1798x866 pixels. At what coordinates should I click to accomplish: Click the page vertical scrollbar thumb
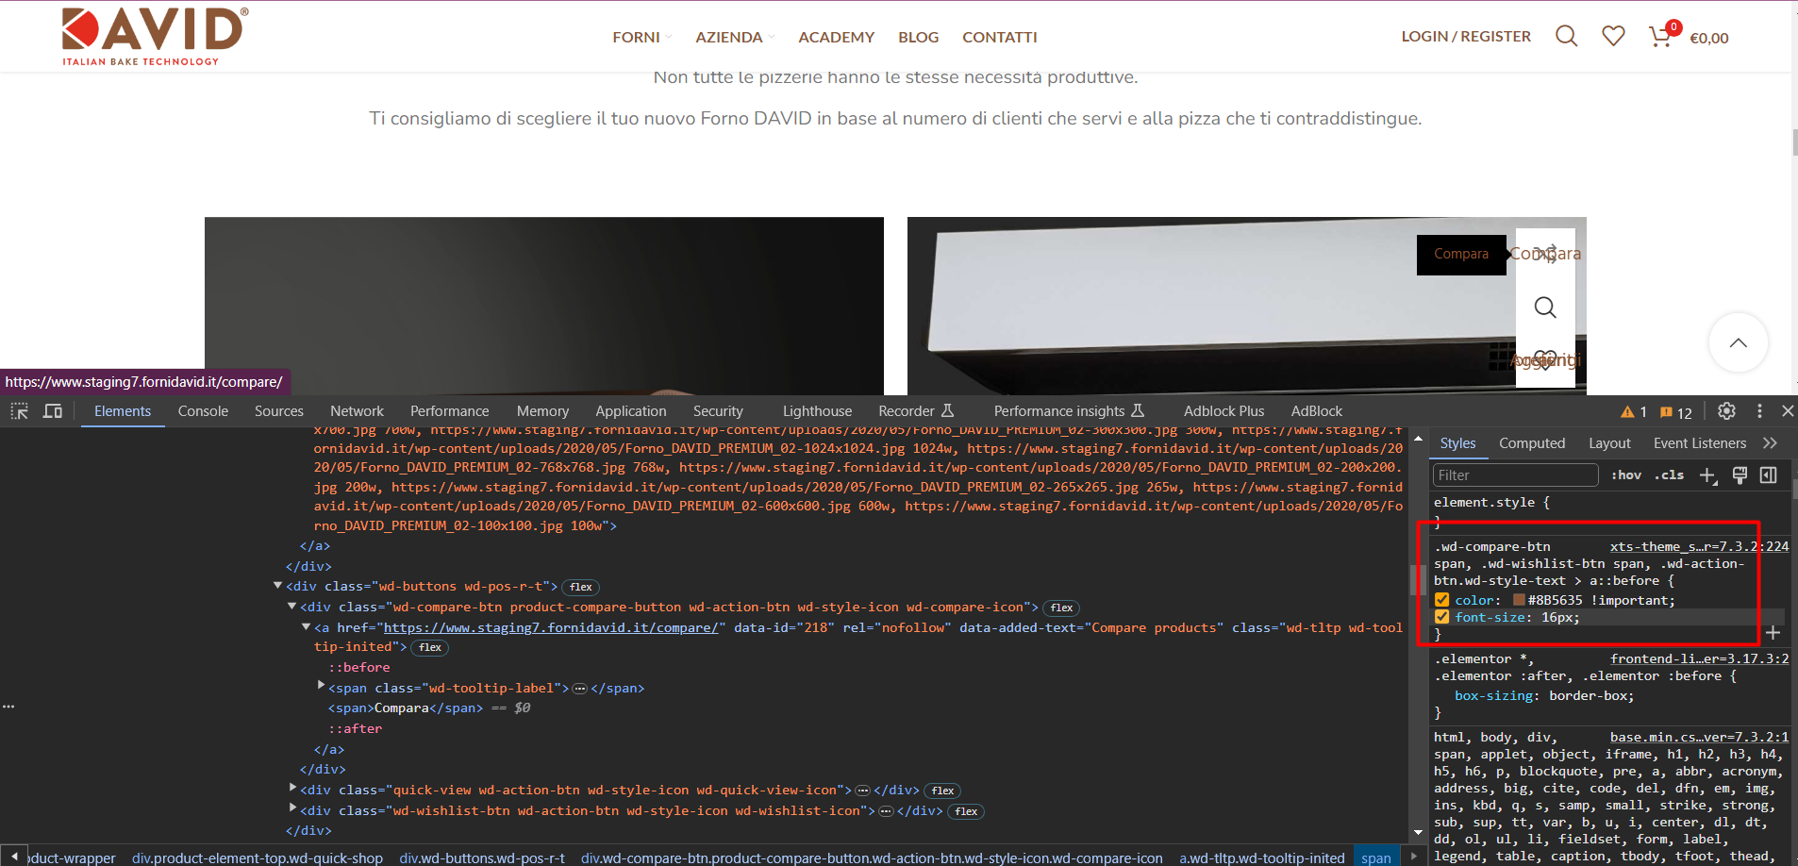1794,142
